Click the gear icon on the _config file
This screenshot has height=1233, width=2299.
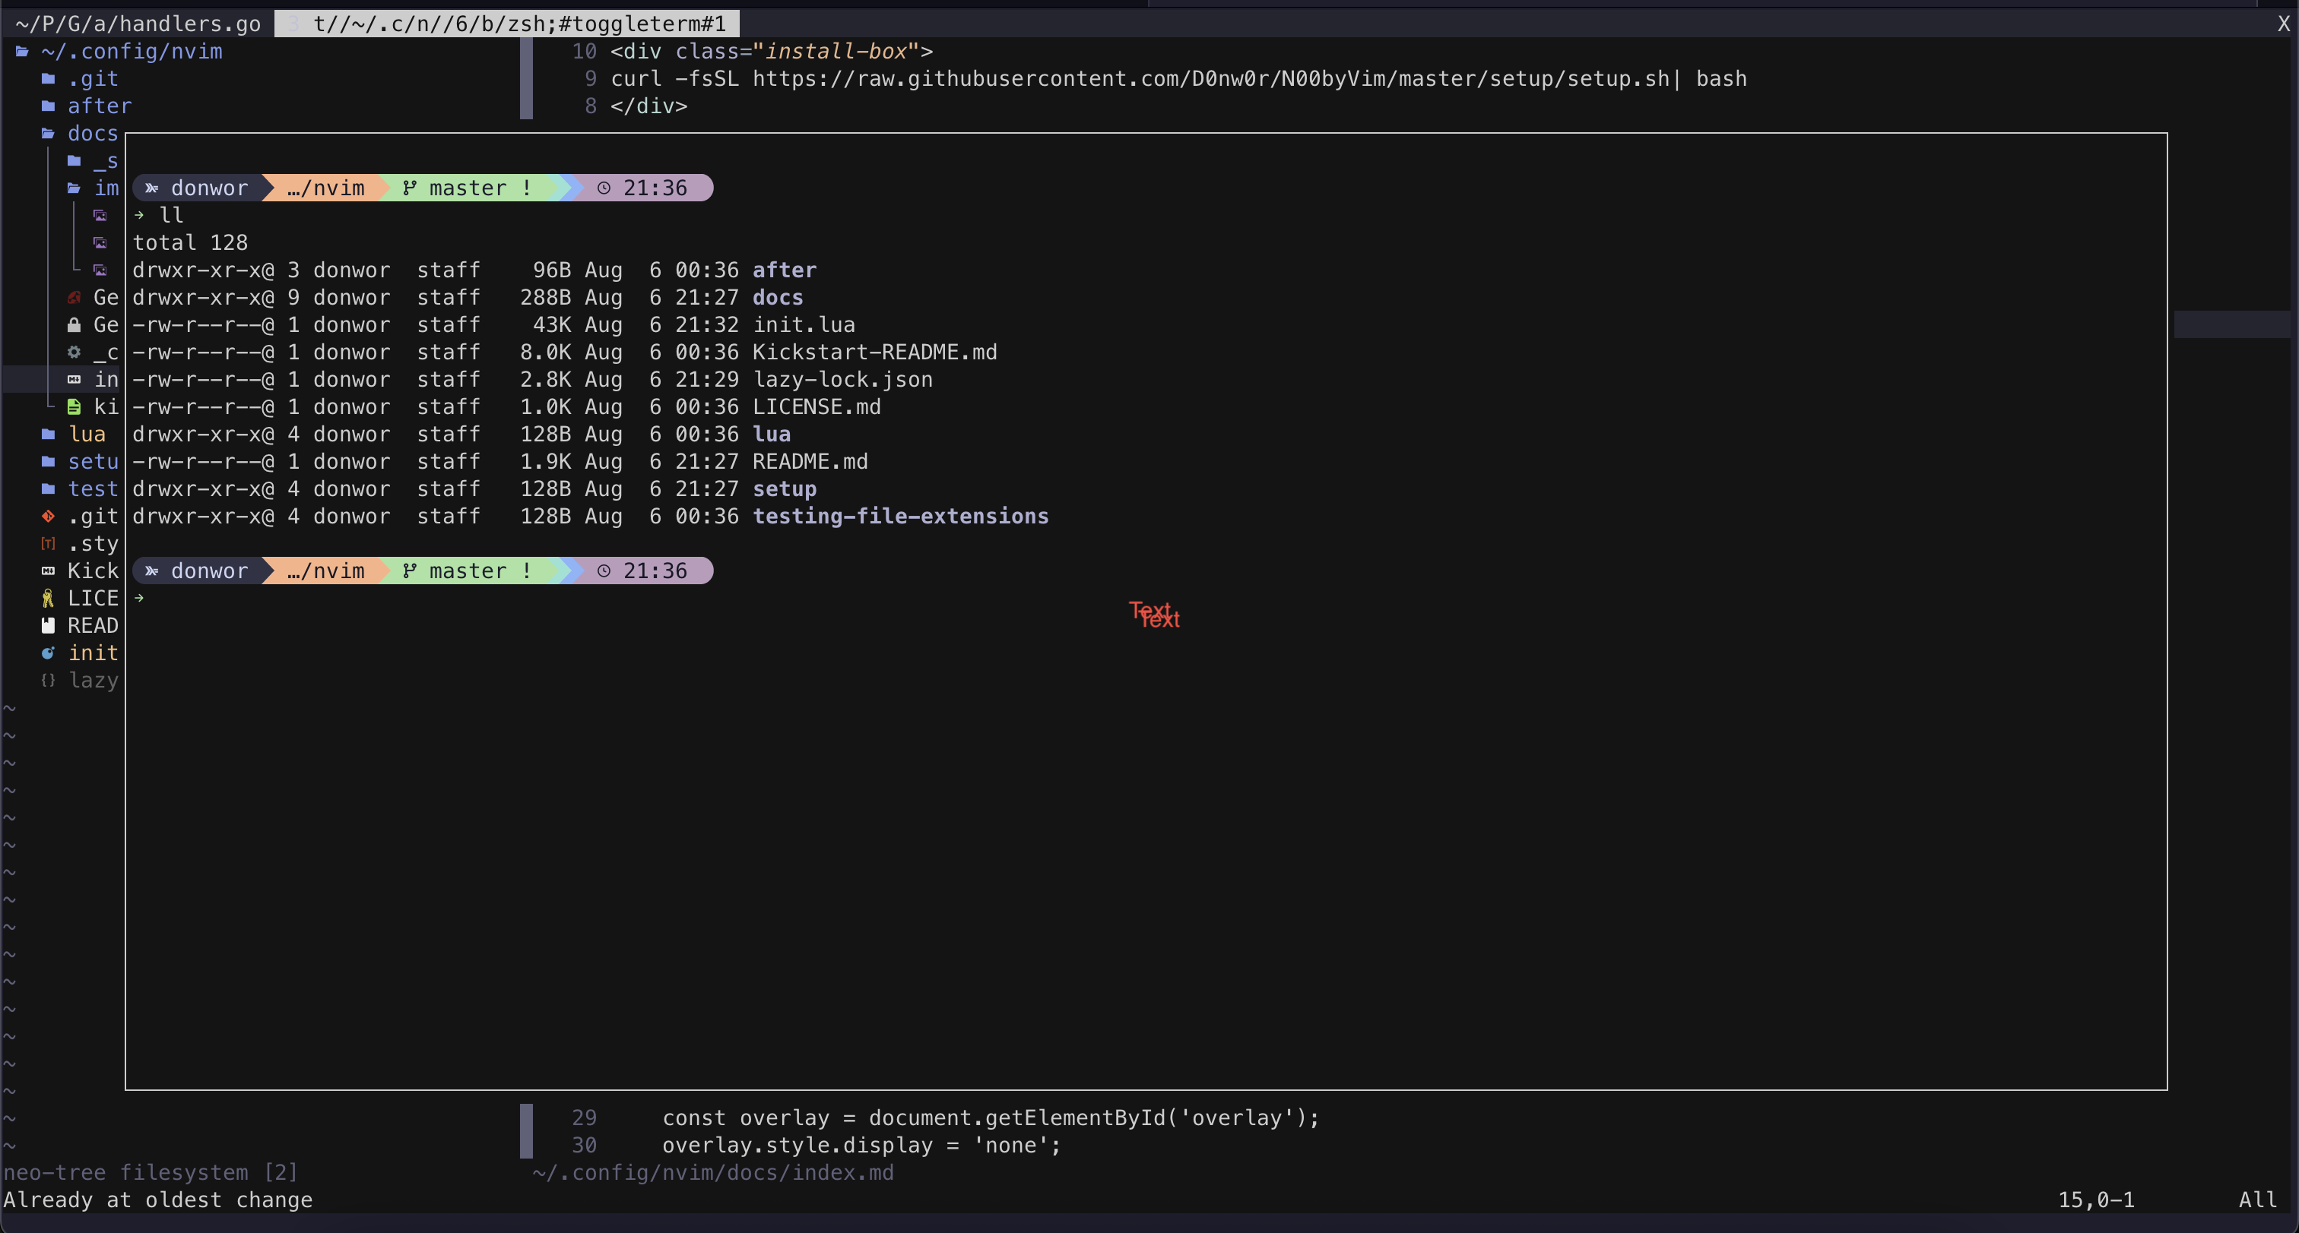pos(75,353)
